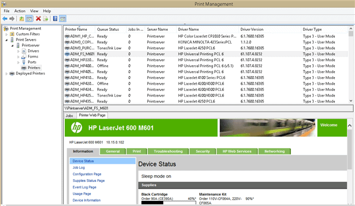
Task: Open the Event Log Page link
Action: coord(84,187)
